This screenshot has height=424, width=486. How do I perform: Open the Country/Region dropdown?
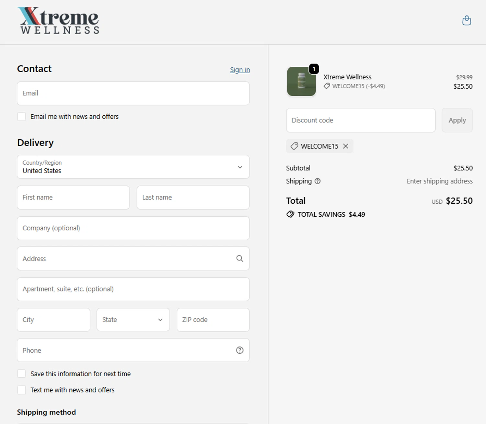pos(133,167)
